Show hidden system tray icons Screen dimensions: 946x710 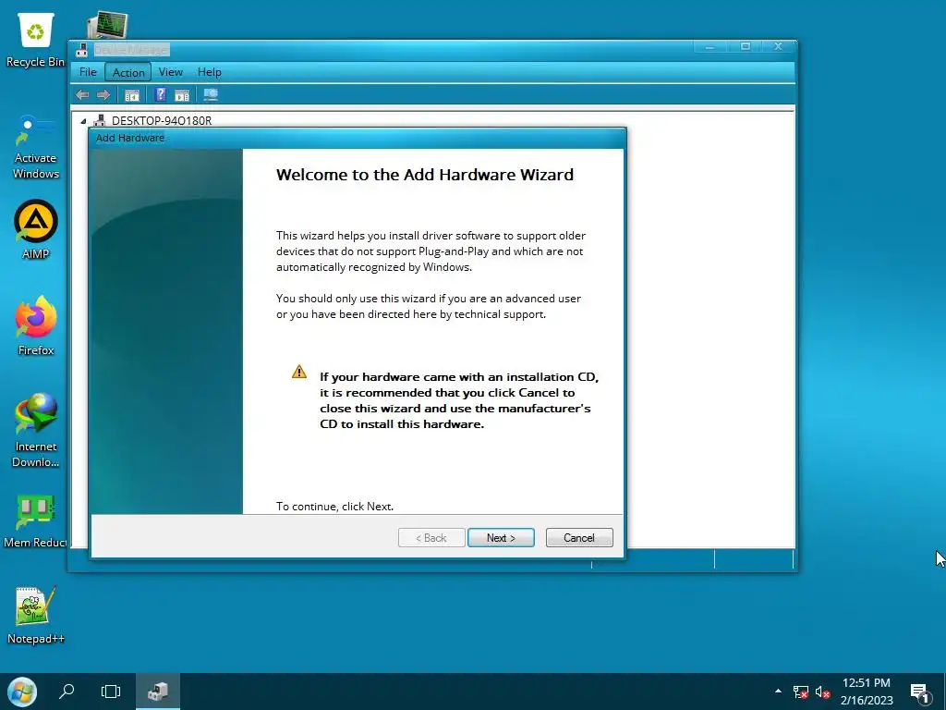pos(778,692)
